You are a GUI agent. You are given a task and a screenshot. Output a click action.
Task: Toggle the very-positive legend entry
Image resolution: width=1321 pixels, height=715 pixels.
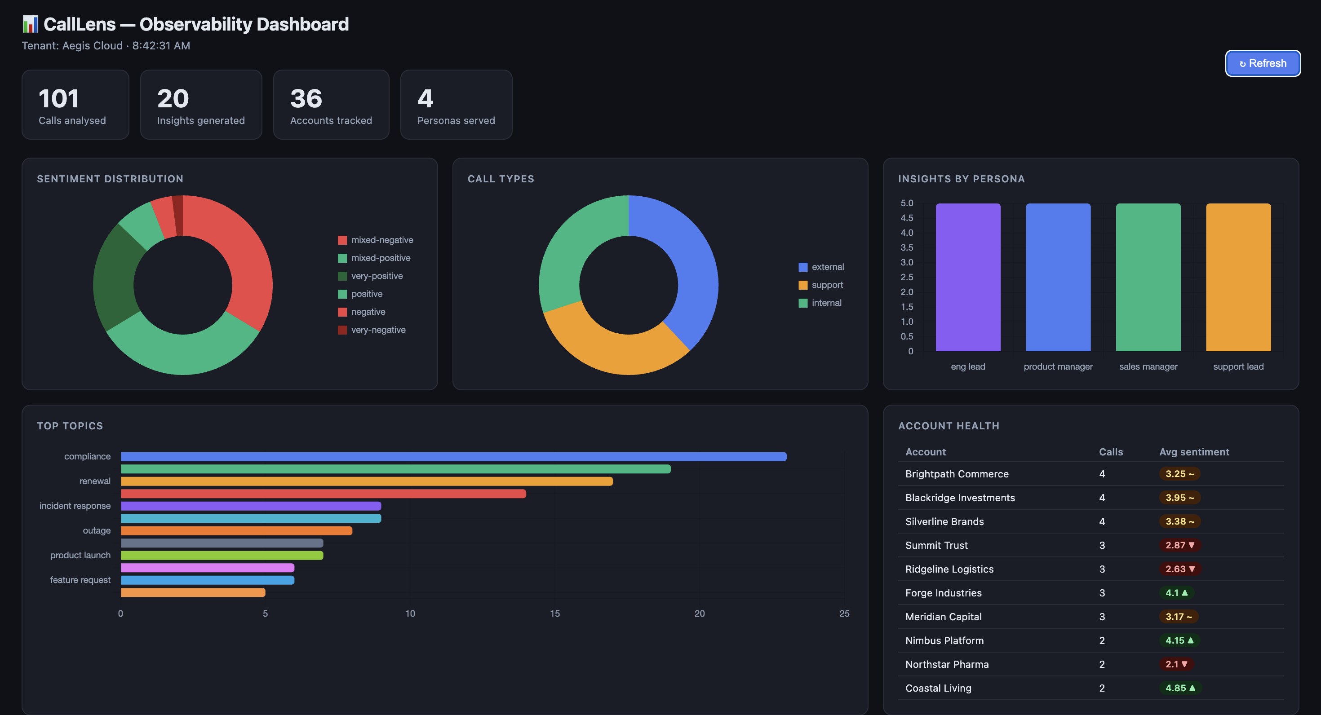(370, 276)
